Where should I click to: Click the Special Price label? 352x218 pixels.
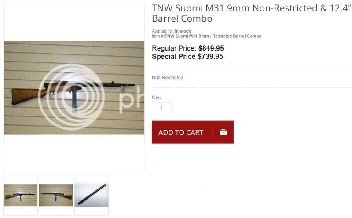173,57
